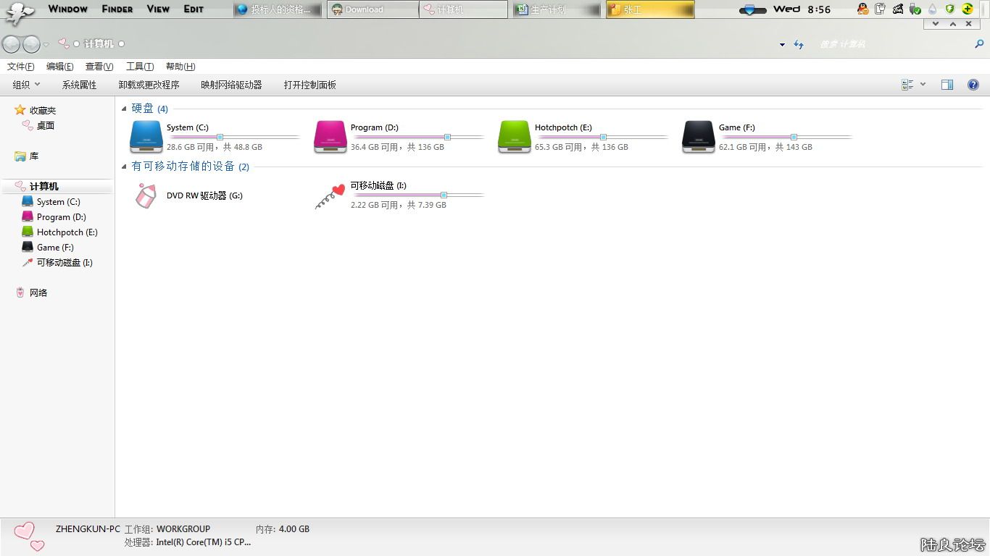Viewport: 990px width, 556px height.
Task: Click the blue help question mark icon
Action: coord(973,85)
